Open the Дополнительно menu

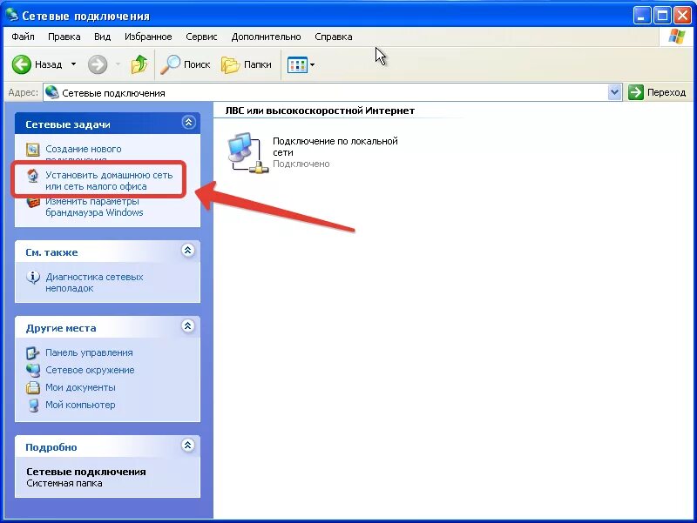266,37
